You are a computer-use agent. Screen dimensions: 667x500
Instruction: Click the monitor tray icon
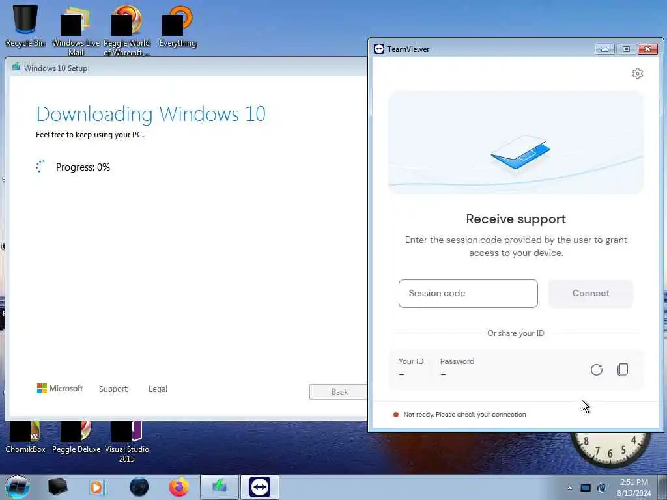(586, 488)
